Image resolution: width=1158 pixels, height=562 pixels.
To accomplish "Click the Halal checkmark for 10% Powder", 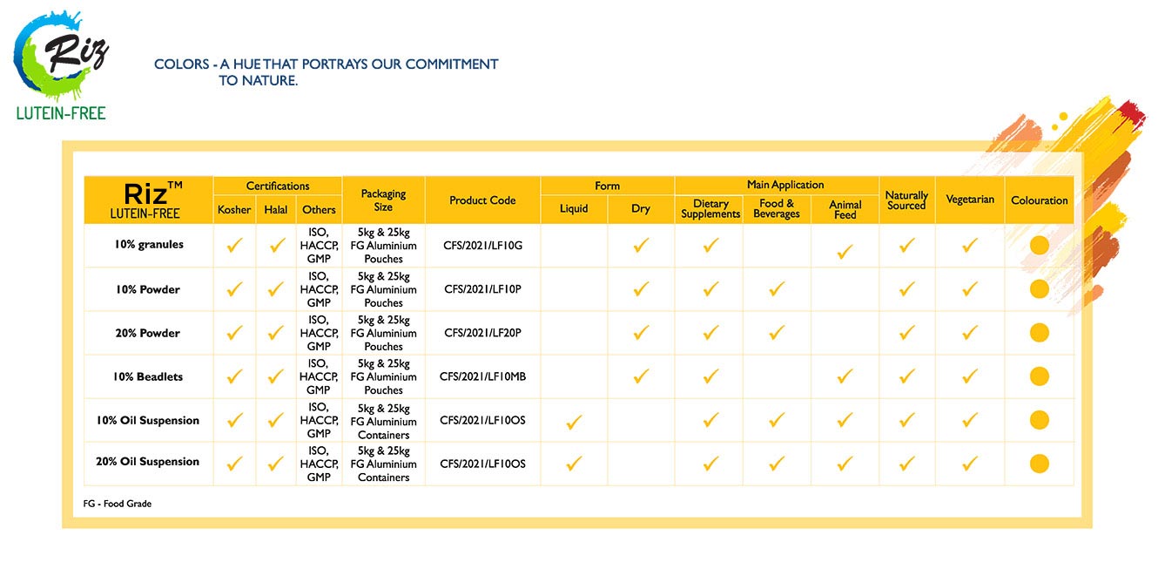I will 277,289.
